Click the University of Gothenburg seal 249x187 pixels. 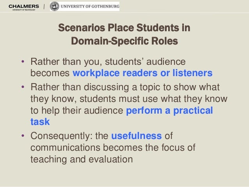pyautogui.click(x=55, y=6)
